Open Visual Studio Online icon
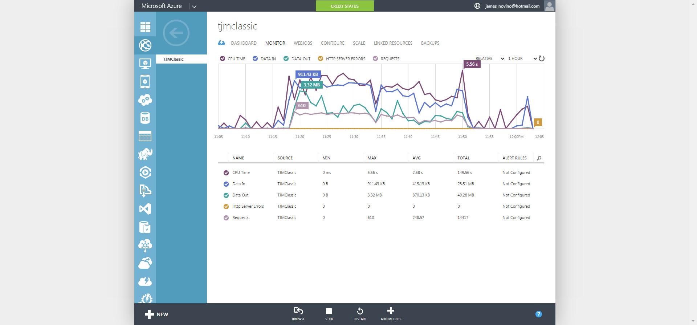Screen dimensions: 697x325 pyautogui.click(x=145, y=209)
